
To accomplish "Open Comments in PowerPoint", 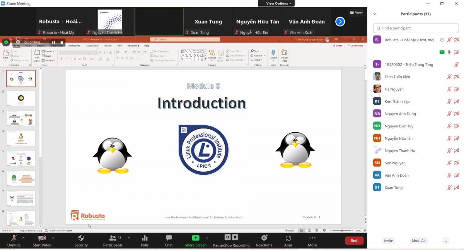I will [355, 46].
